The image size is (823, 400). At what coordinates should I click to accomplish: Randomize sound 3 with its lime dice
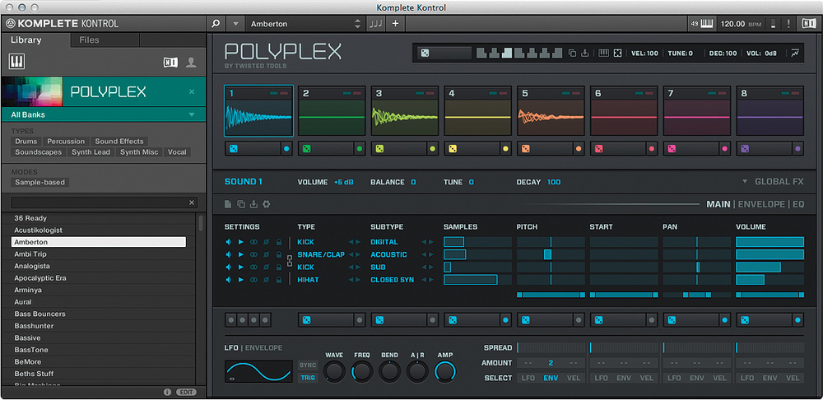[x=379, y=149]
